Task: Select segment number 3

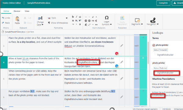Action: tap(4, 46)
